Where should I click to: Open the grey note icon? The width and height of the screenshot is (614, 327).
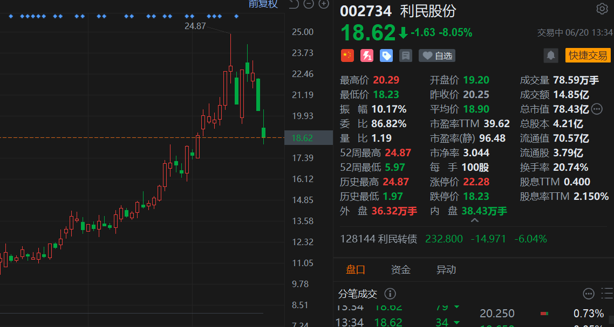tap(406, 55)
